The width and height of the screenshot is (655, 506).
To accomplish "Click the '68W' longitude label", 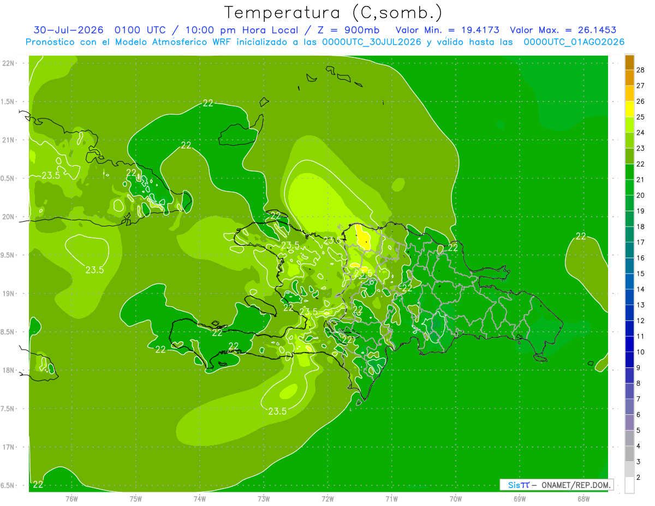I will pyautogui.click(x=583, y=498).
